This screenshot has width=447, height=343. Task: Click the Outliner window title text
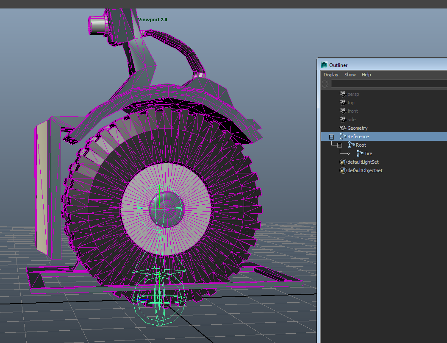[x=338, y=65]
